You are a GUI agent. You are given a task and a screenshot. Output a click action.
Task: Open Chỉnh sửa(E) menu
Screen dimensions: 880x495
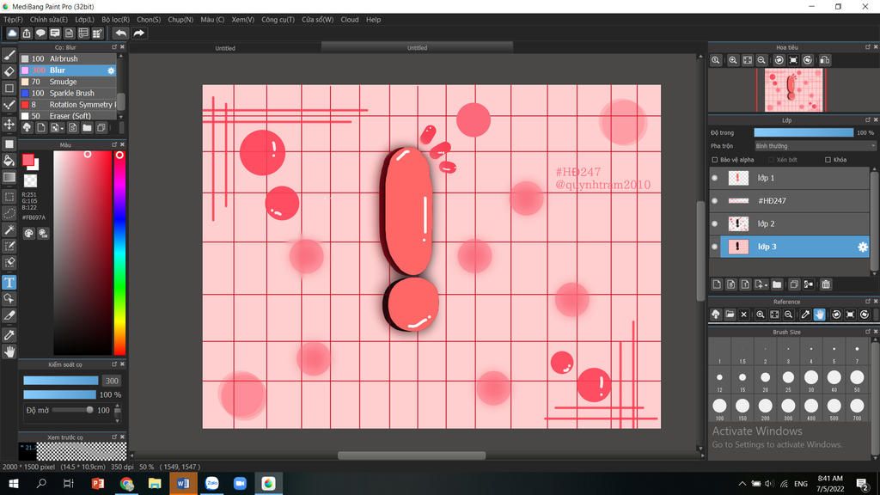point(49,20)
